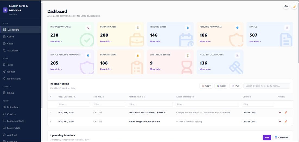Click the Parties Name filter box

click(150, 104)
